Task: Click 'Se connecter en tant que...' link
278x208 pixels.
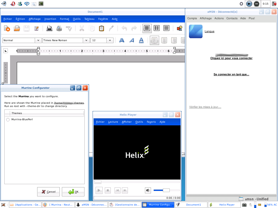Action: (x=231, y=74)
